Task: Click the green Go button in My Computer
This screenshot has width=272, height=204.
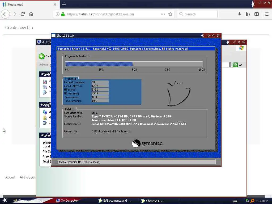Action: [x=238, y=65]
